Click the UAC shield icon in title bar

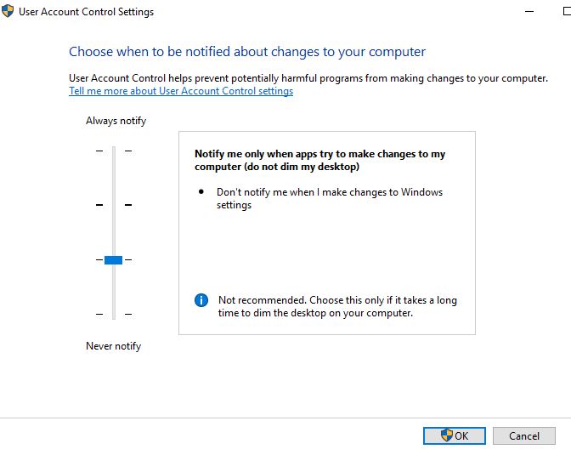[8, 11]
